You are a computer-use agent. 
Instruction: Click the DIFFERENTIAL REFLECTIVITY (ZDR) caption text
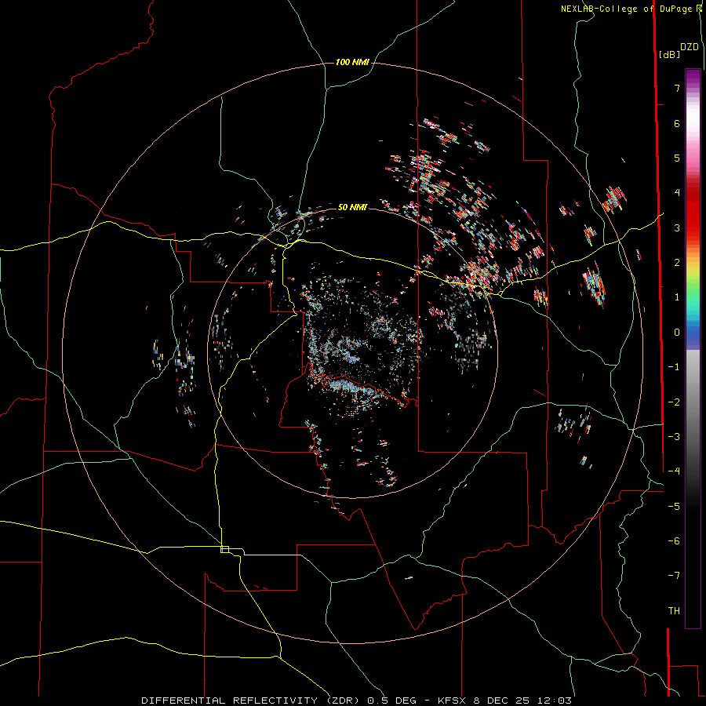[x=250, y=701]
